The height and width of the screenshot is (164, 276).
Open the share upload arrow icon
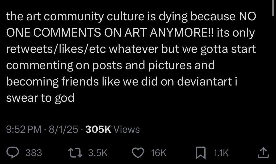(263, 153)
